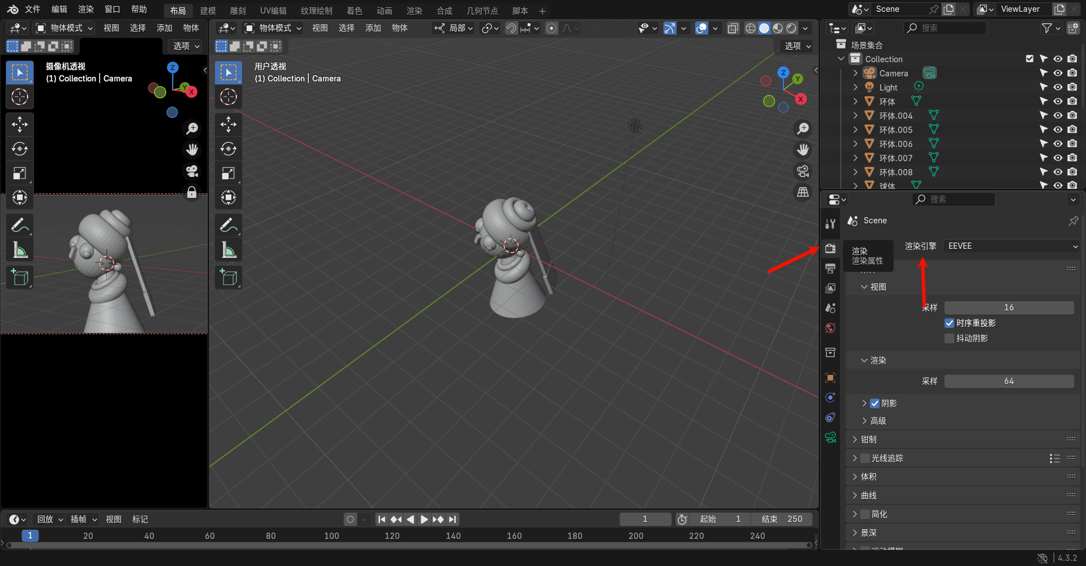This screenshot has height=566, width=1086.
Task: Switch to orthographic view grid icon
Action: click(x=803, y=192)
